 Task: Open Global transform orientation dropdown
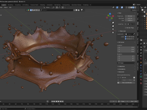(x=47, y=7)
